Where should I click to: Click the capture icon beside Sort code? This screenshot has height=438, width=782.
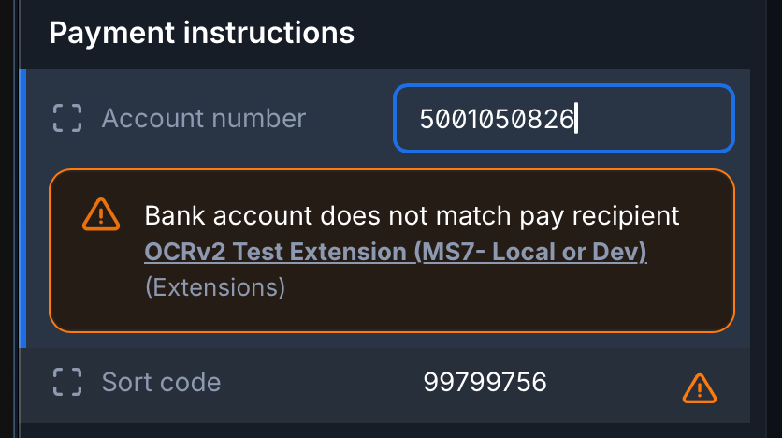click(x=66, y=383)
